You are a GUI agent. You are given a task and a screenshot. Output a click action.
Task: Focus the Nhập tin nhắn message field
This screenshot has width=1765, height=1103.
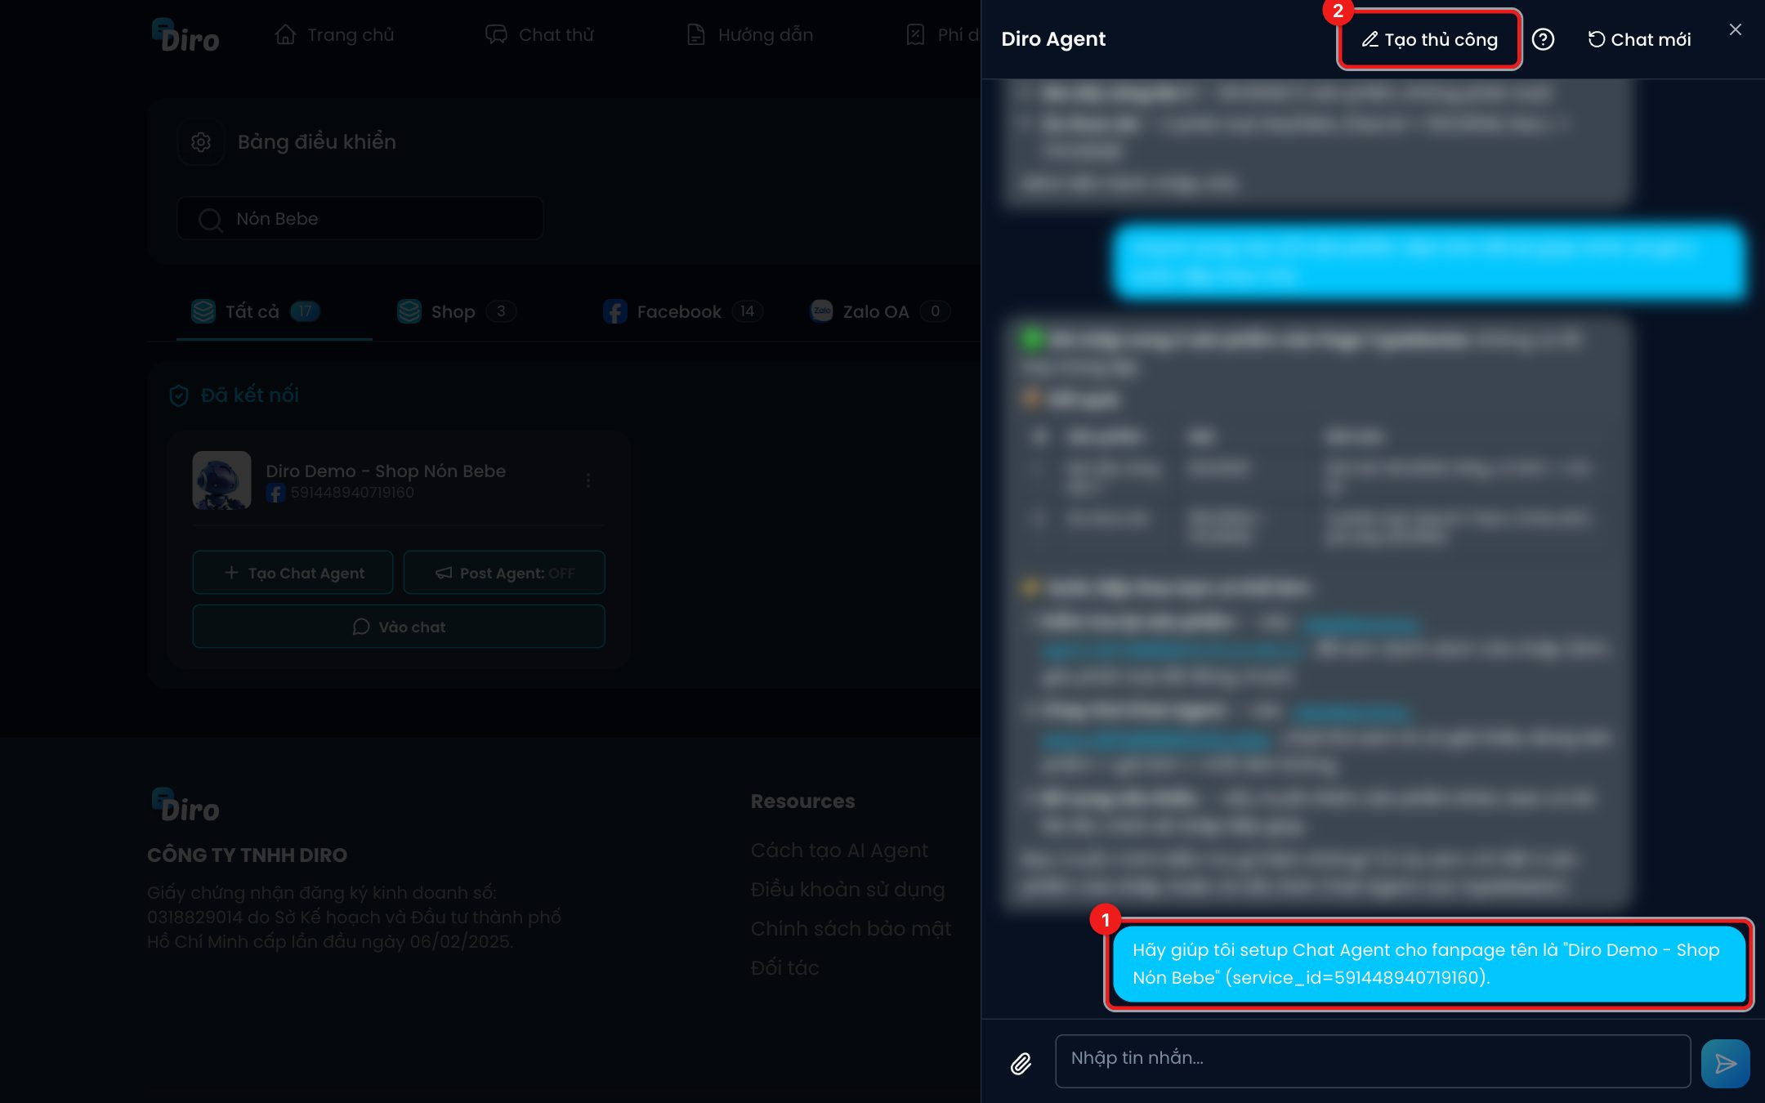[x=1373, y=1061]
